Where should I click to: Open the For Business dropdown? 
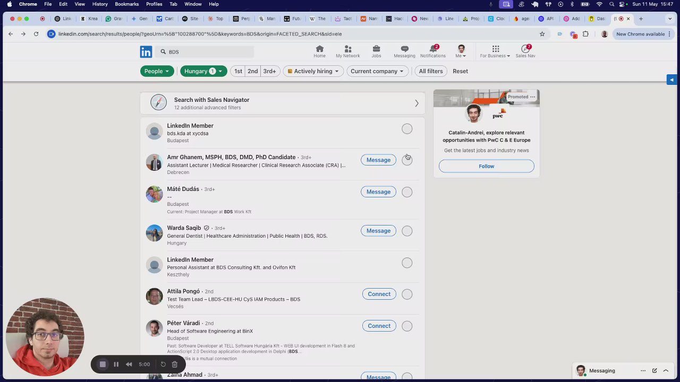[x=495, y=51]
